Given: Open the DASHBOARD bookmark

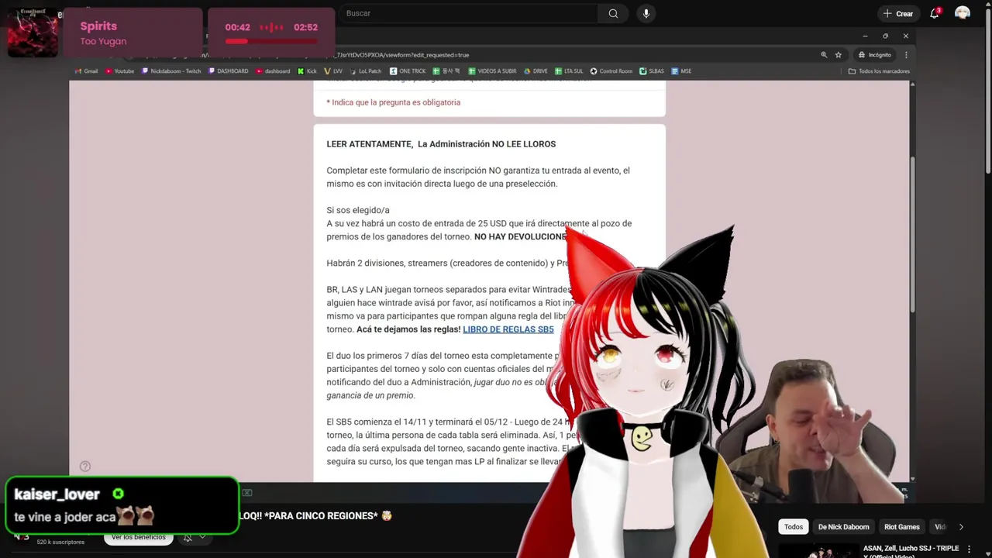Looking at the screenshot, I should tap(229, 71).
